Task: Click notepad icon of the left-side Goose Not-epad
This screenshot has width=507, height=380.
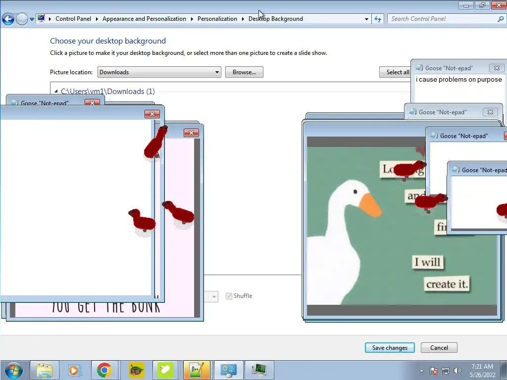Action: pyautogui.click(x=14, y=103)
